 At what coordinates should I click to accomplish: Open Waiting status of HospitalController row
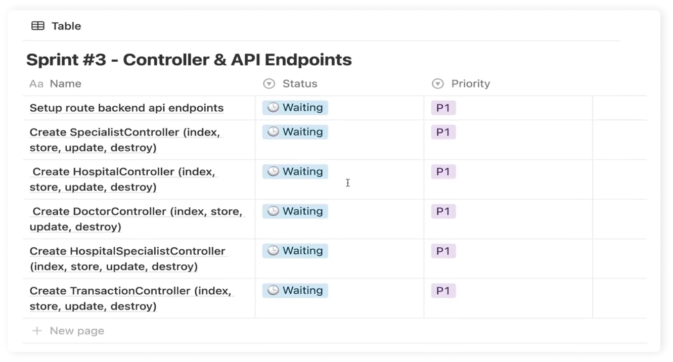[295, 172]
